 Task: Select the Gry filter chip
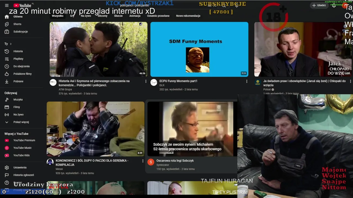click(x=72, y=16)
